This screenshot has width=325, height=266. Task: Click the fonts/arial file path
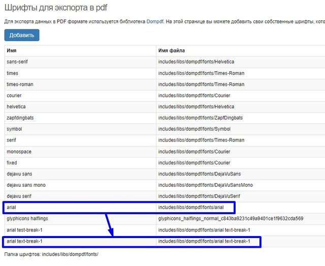coord(191,208)
